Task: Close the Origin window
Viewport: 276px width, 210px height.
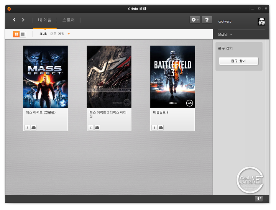Action: (266, 9)
